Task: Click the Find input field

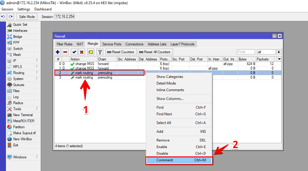Action: click(246, 52)
